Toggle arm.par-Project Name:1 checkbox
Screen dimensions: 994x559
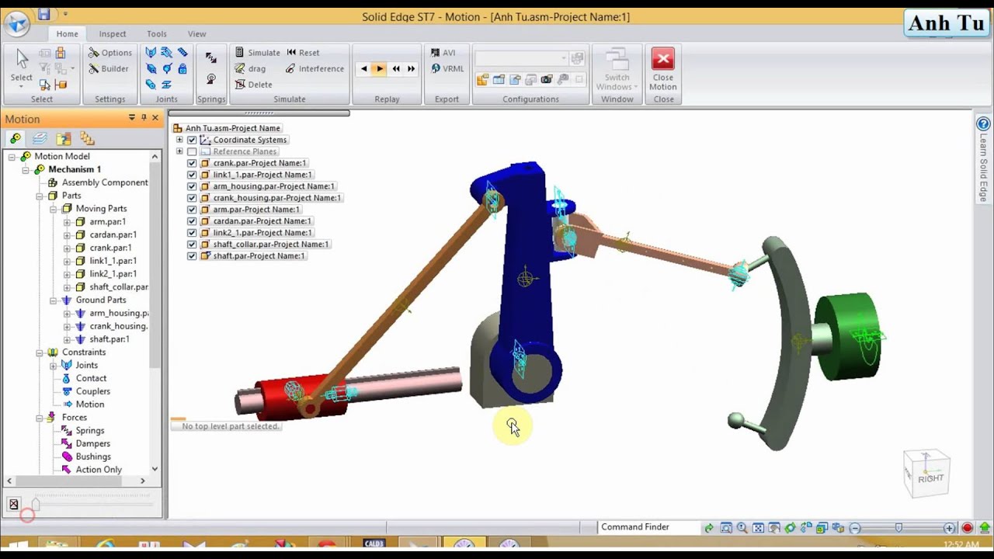(x=192, y=210)
